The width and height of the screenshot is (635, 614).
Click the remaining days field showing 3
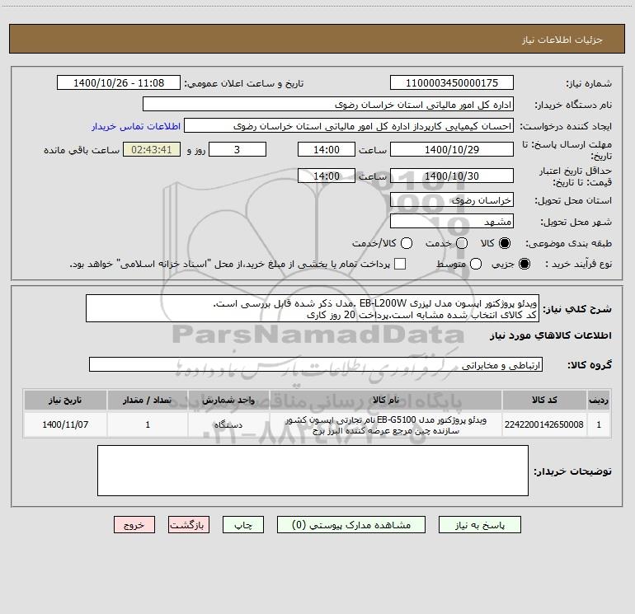pos(238,149)
